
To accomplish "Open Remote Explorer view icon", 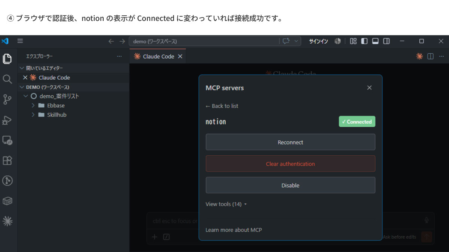I will coord(7,140).
